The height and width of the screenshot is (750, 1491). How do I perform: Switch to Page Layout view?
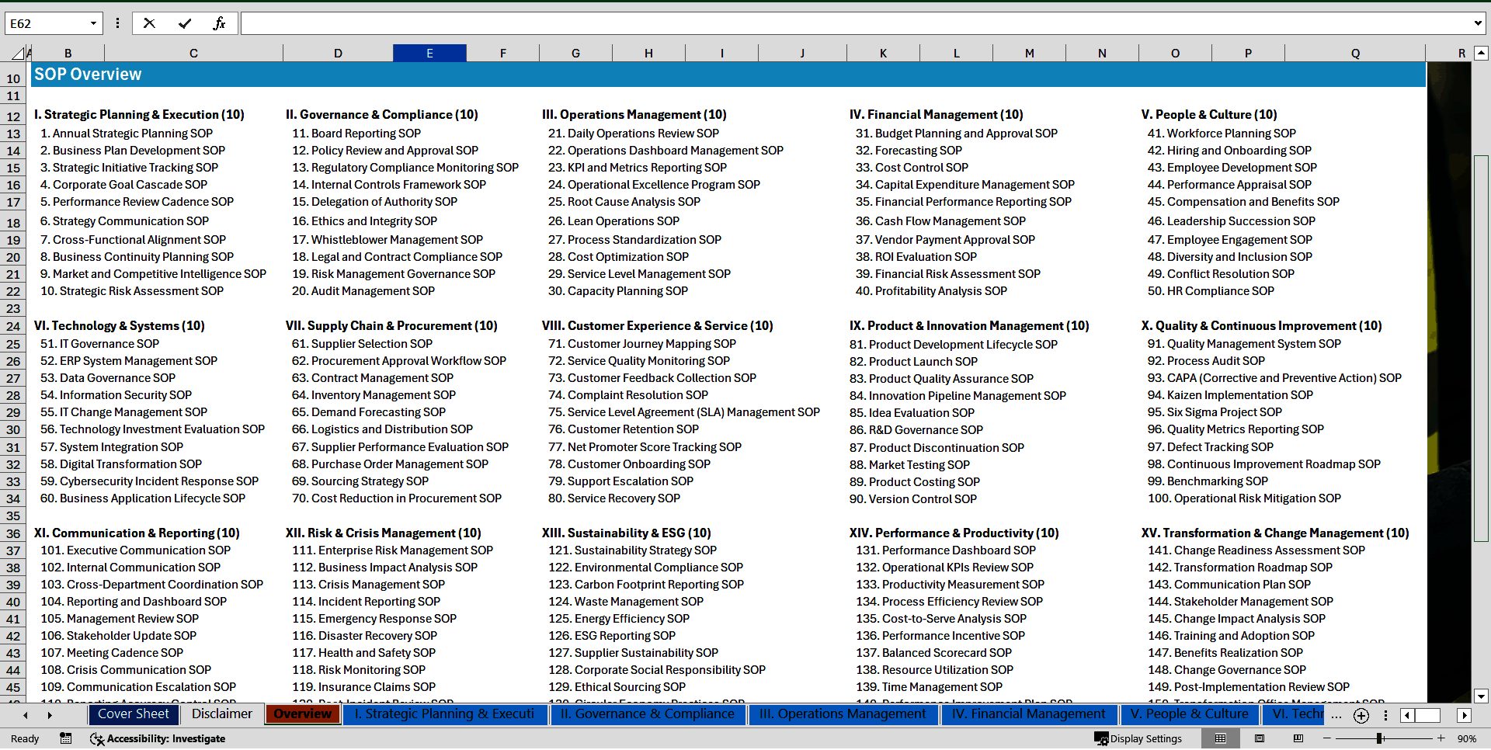[1260, 738]
